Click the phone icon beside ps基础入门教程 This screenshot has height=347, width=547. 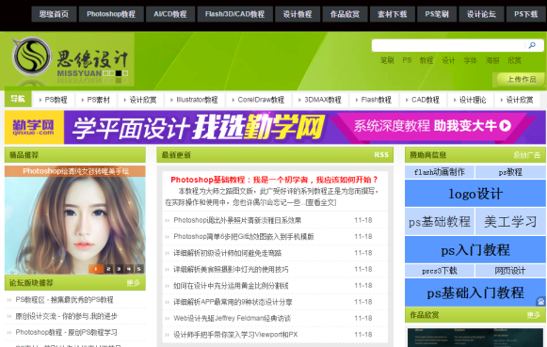coord(541,301)
